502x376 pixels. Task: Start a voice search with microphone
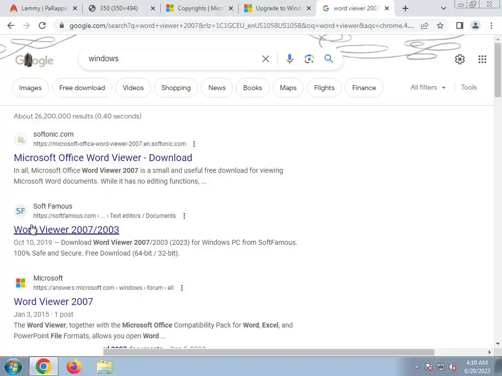coord(289,59)
